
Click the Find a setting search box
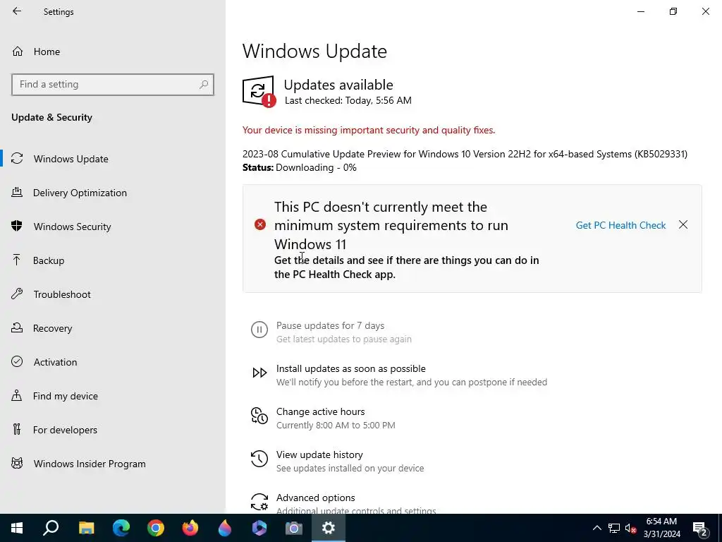pos(113,85)
